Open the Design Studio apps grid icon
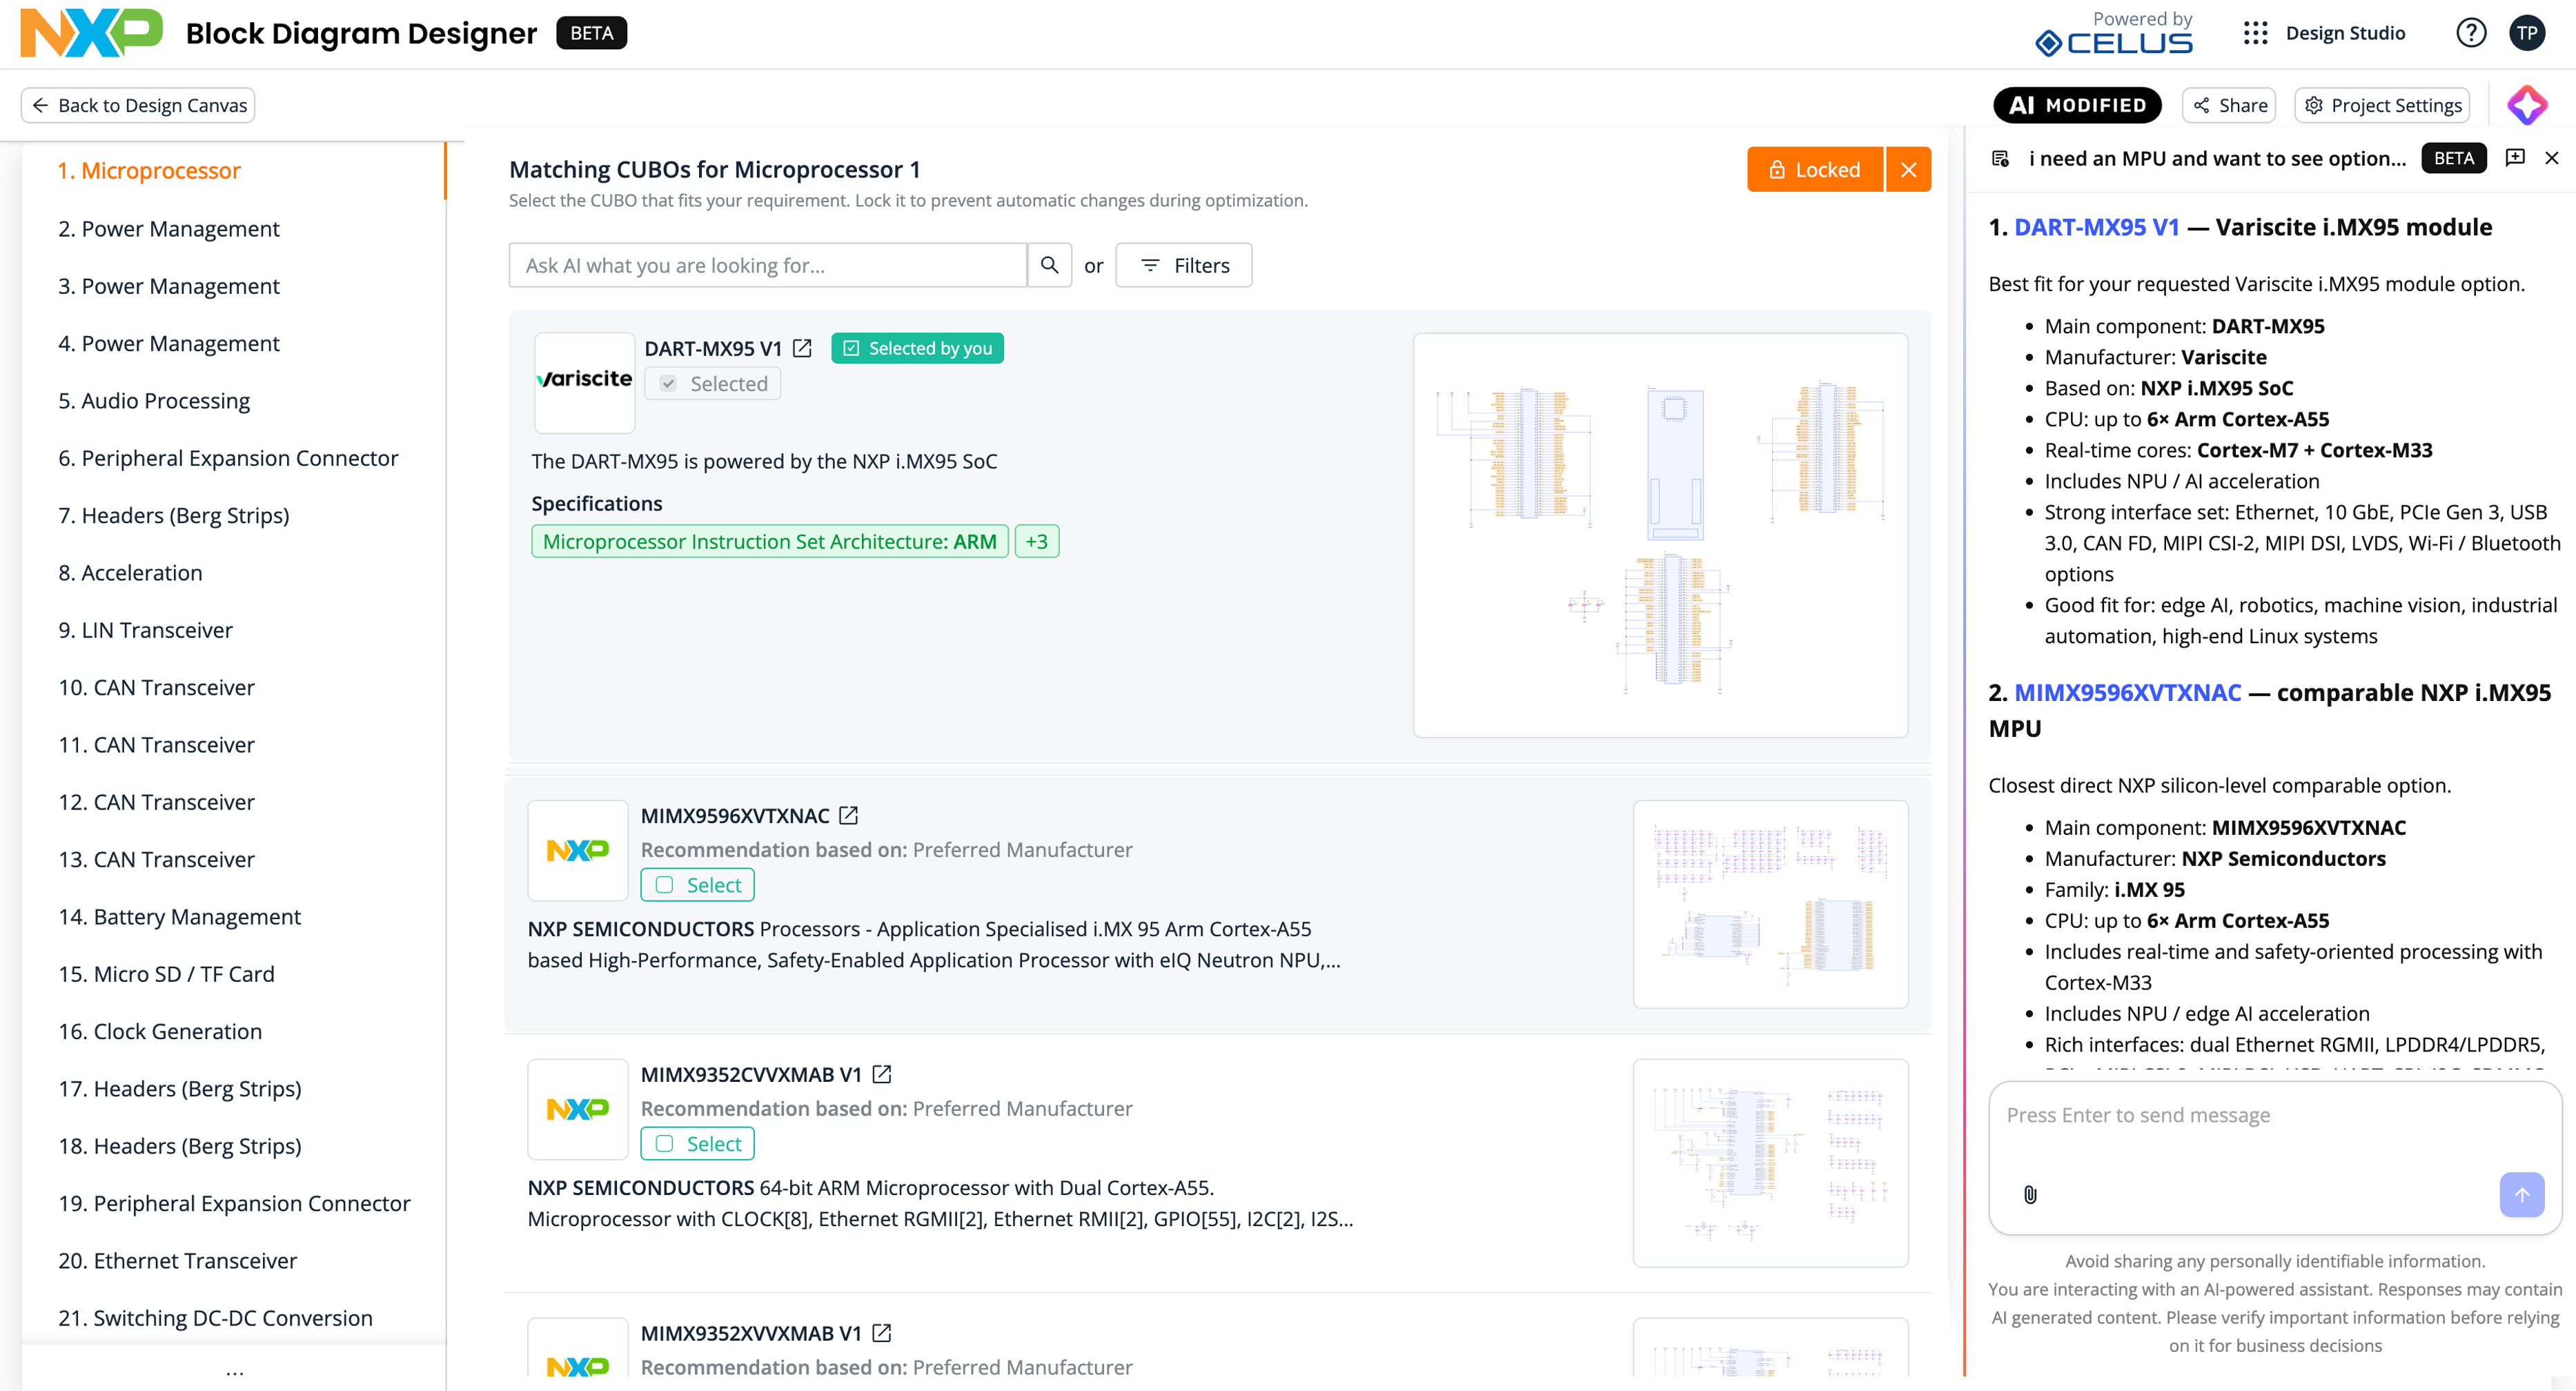 coord(2255,33)
